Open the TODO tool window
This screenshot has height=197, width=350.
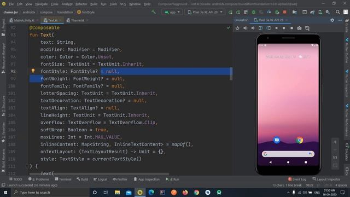click(16, 179)
